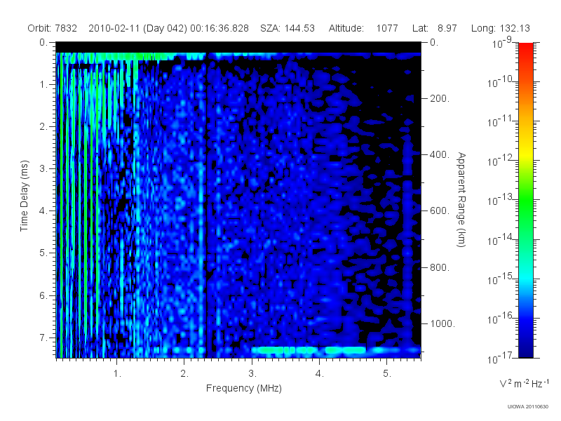The image size is (561, 421).
Task: Click the time delay tick '7.'
Action: click(x=43, y=338)
